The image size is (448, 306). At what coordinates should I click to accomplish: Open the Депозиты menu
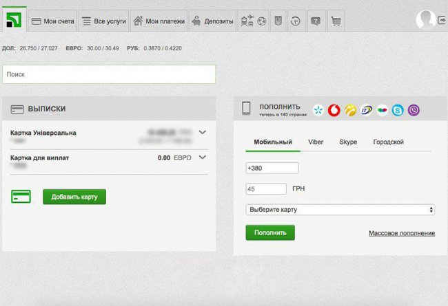click(213, 21)
